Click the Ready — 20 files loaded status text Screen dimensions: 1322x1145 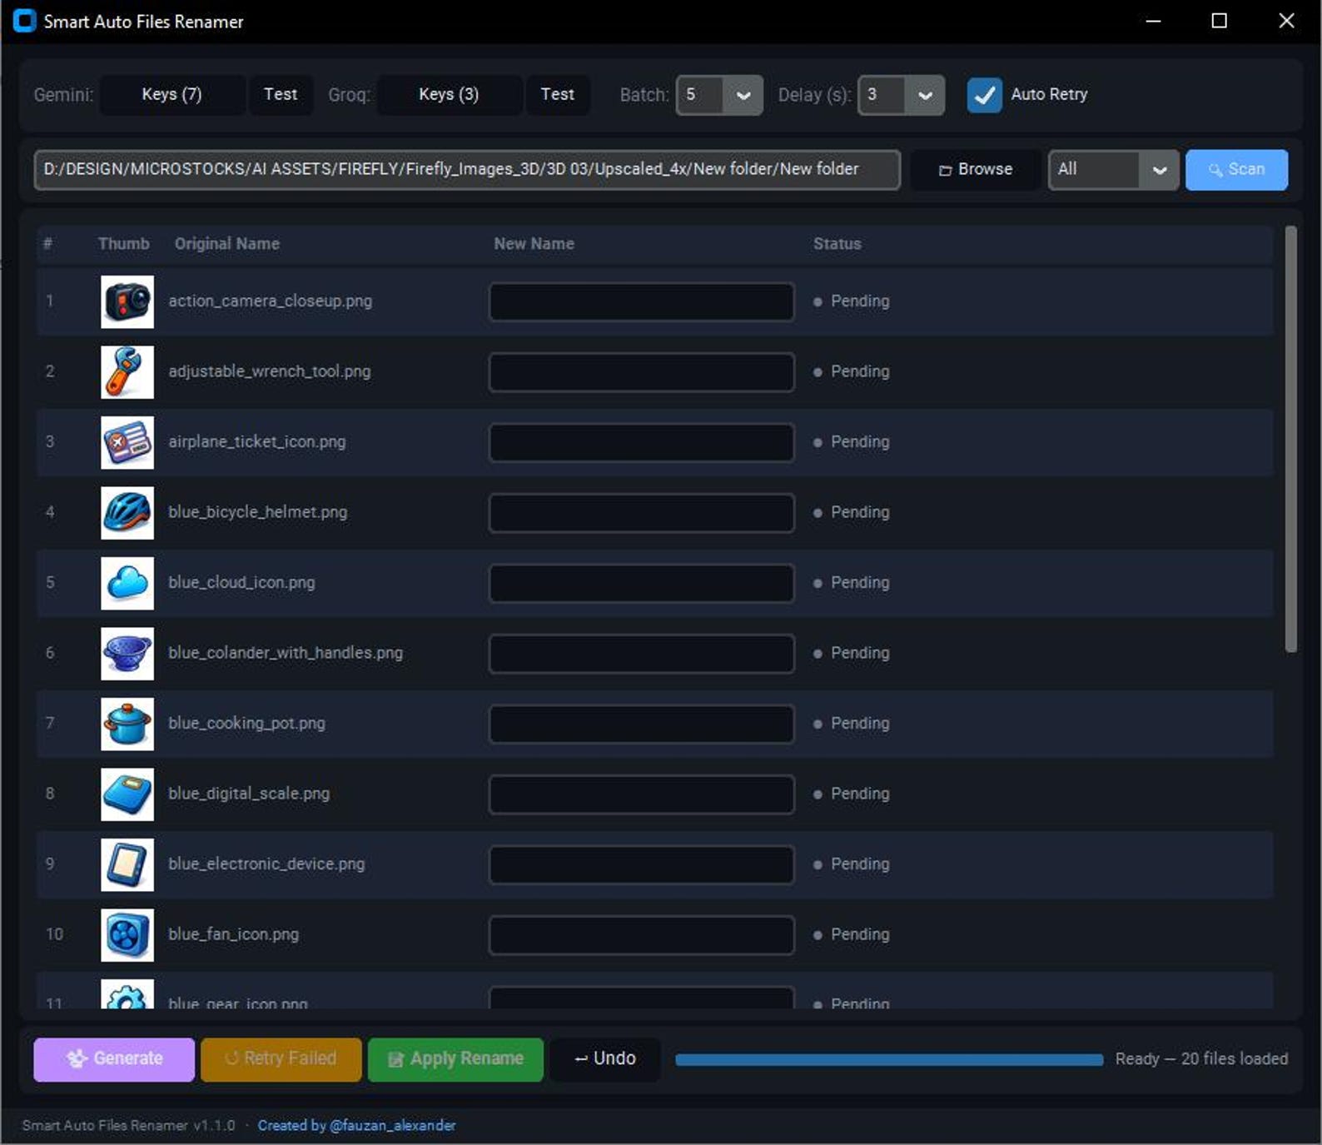[x=1201, y=1059]
